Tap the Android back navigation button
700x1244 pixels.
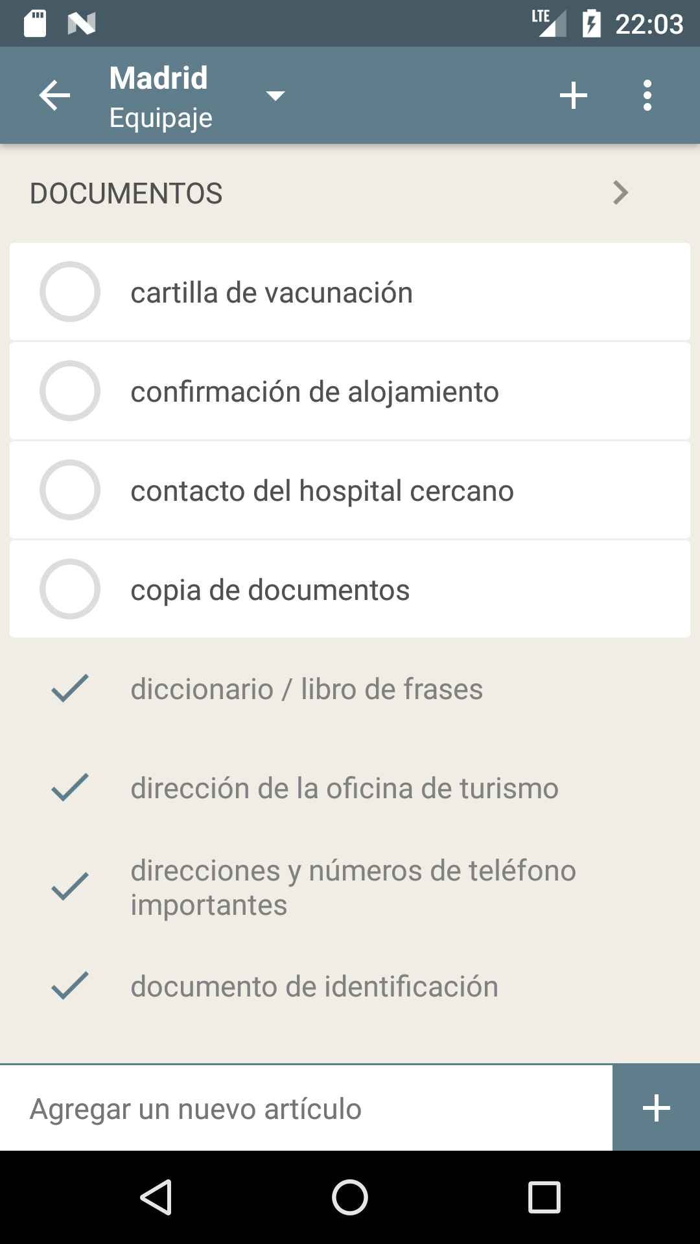(x=156, y=1197)
